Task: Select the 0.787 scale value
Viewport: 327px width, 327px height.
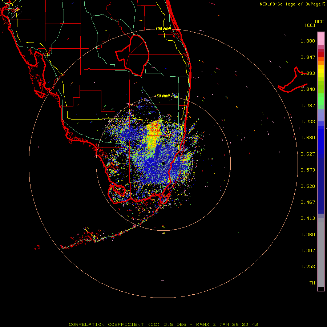Action: tap(308, 105)
